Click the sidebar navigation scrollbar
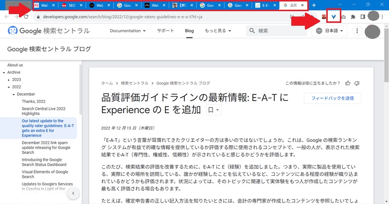389x204 pixels. 80,89
